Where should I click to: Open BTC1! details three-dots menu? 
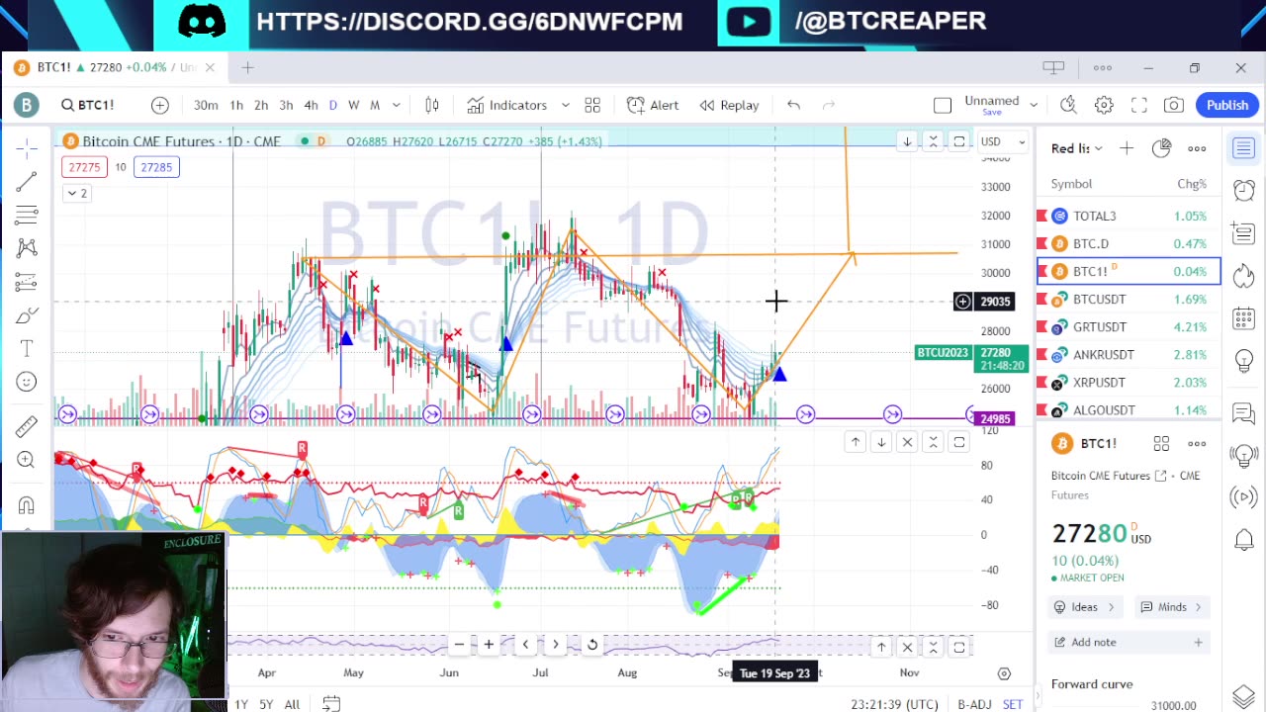point(1197,443)
